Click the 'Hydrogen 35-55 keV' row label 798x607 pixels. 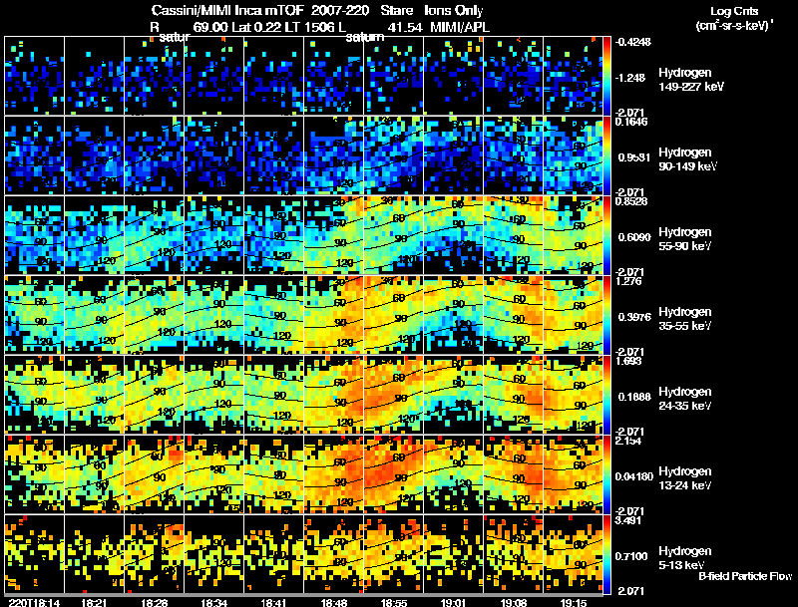click(685, 319)
